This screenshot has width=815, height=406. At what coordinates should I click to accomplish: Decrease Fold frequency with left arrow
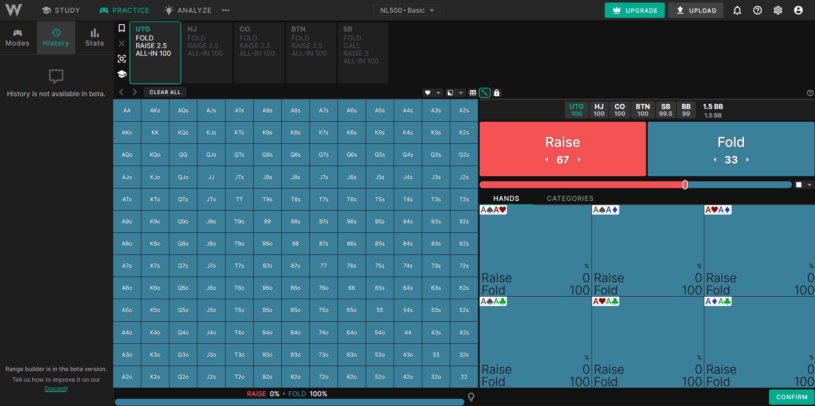click(x=715, y=160)
